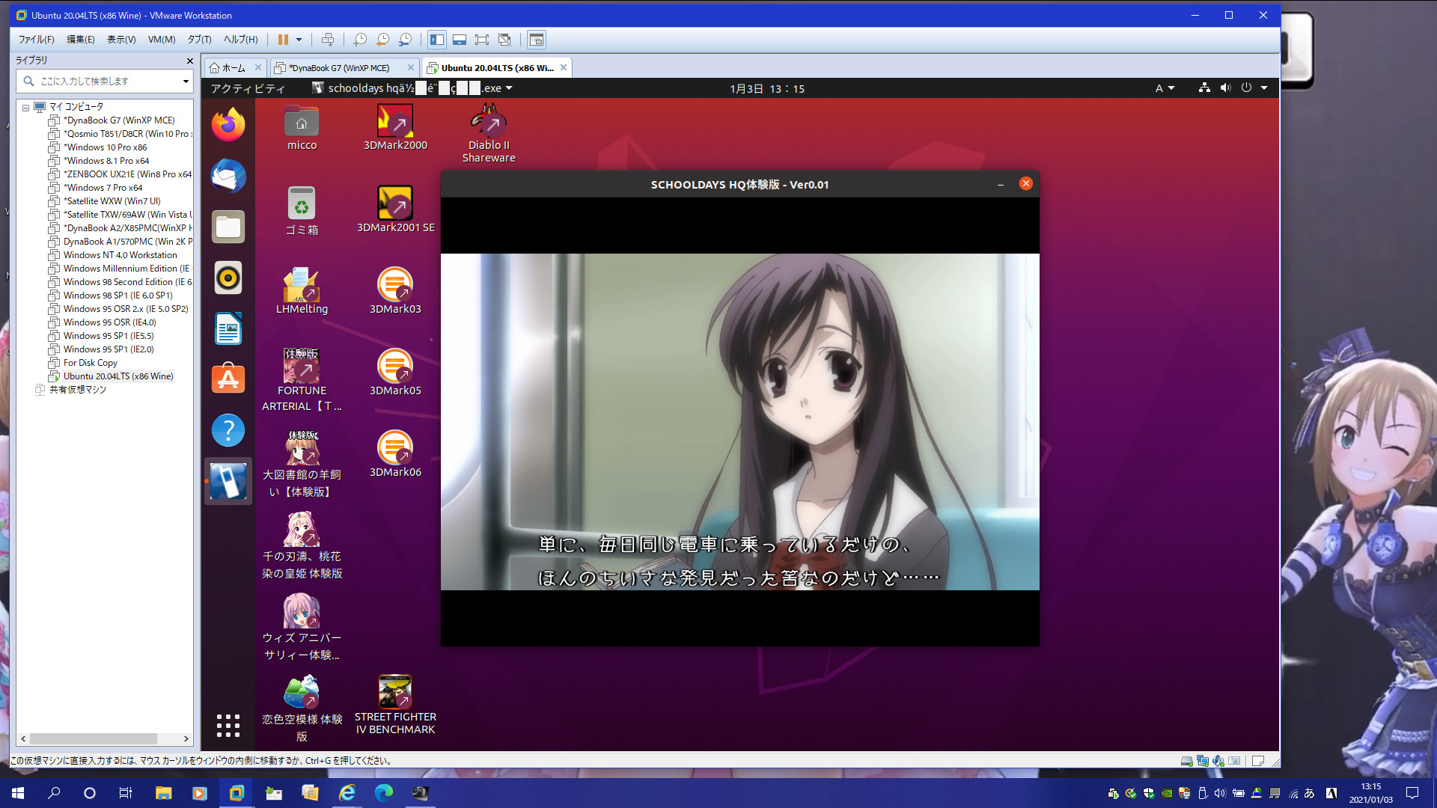Select the LHMelting desktop shortcut
1437x808 pixels.
pos(302,291)
